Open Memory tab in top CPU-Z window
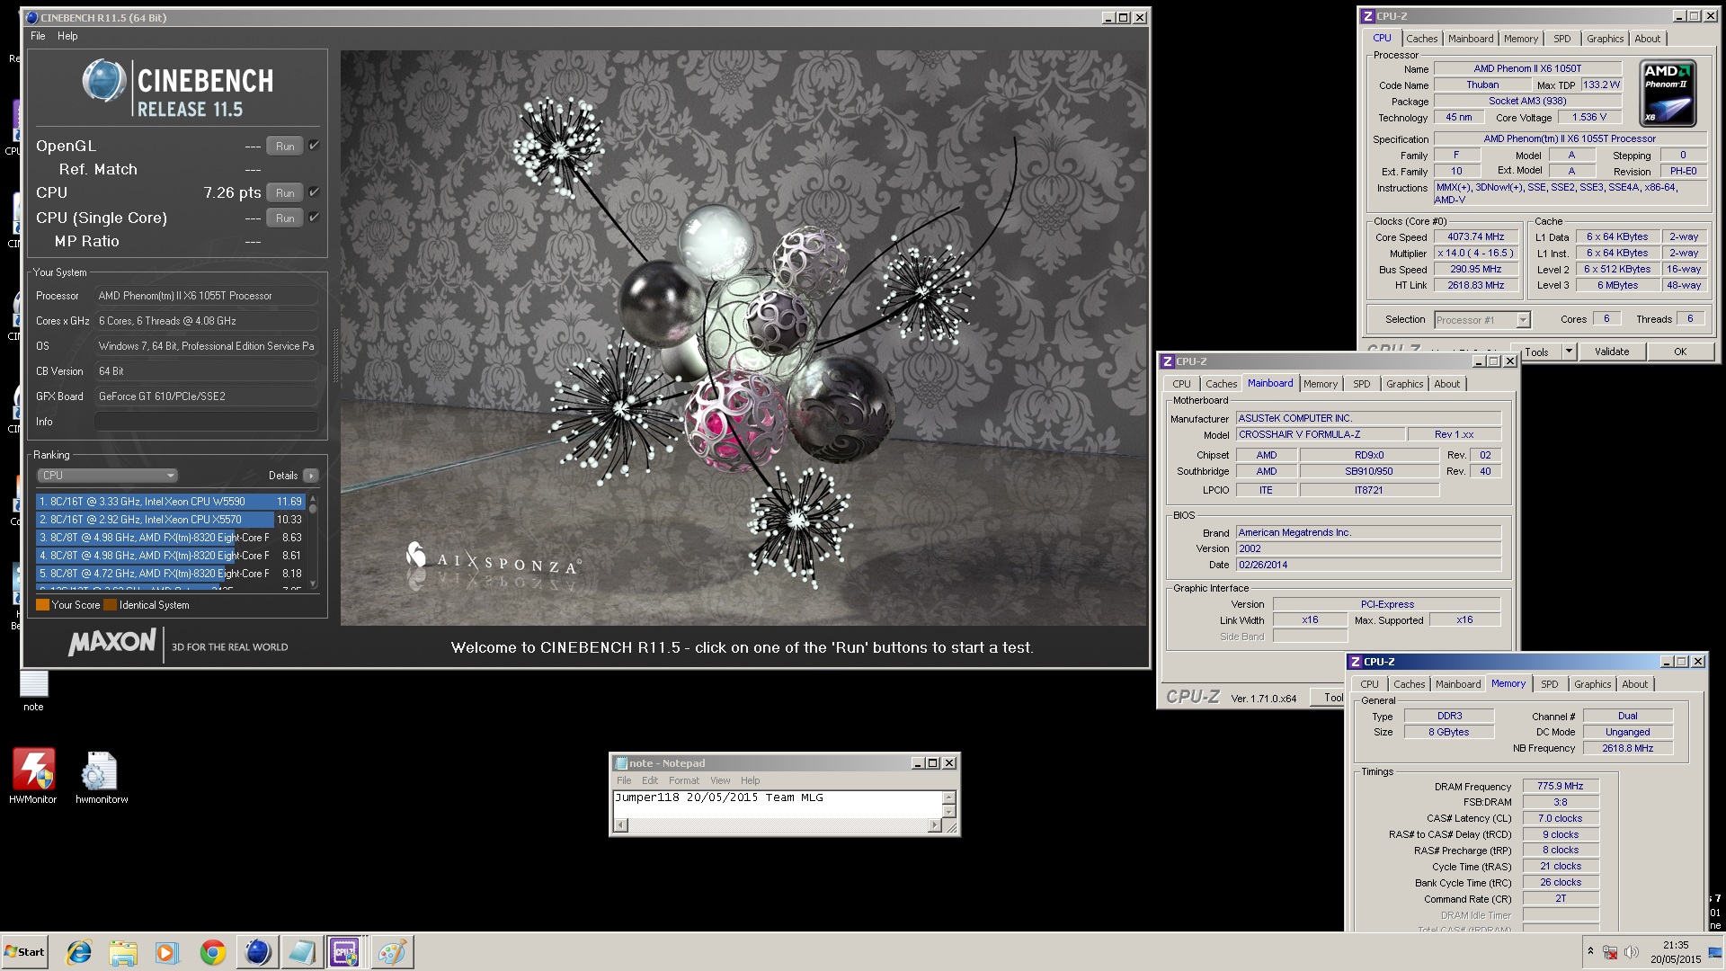This screenshot has width=1726, height=971. coord(1520,39)
